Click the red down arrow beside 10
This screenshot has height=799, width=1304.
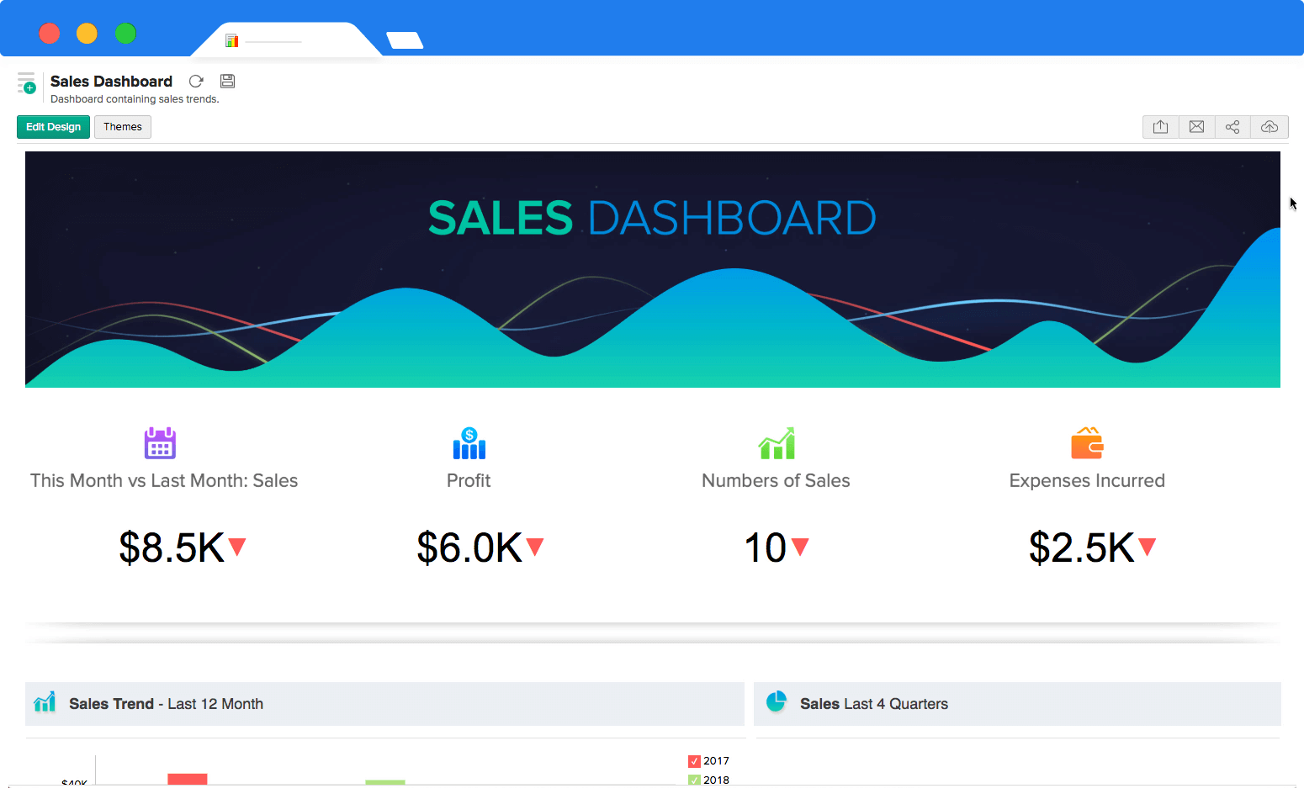[800, 547]
